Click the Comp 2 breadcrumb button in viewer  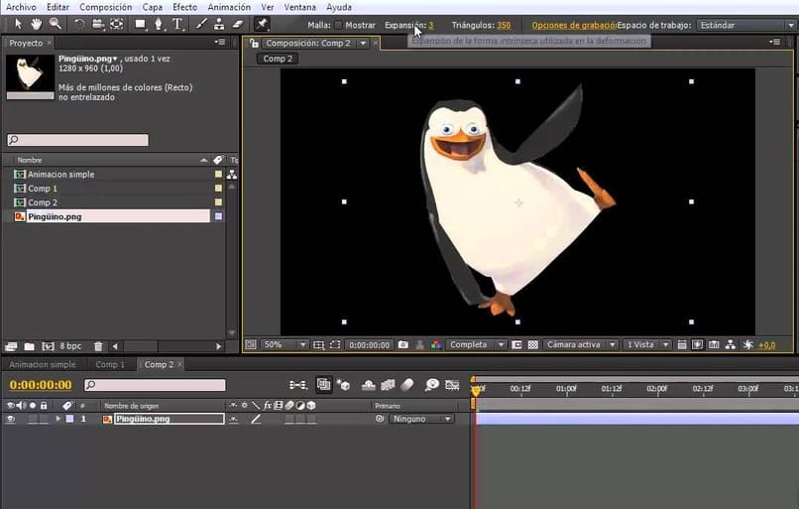[278, 59]
